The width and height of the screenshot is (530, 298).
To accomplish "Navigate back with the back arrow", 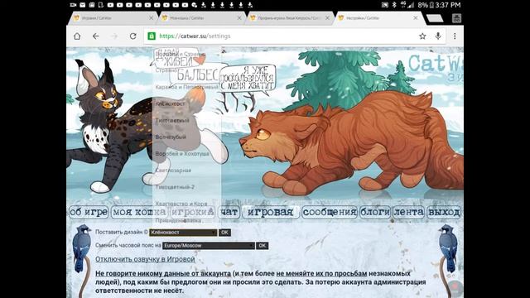I will pos(96,36).
